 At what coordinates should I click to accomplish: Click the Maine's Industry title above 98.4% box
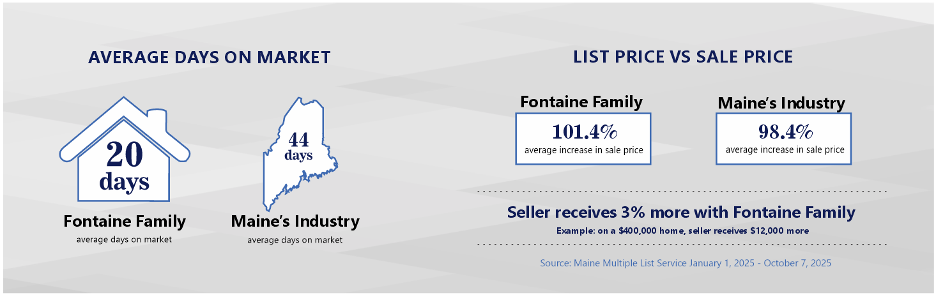click(x=781, y=103)
